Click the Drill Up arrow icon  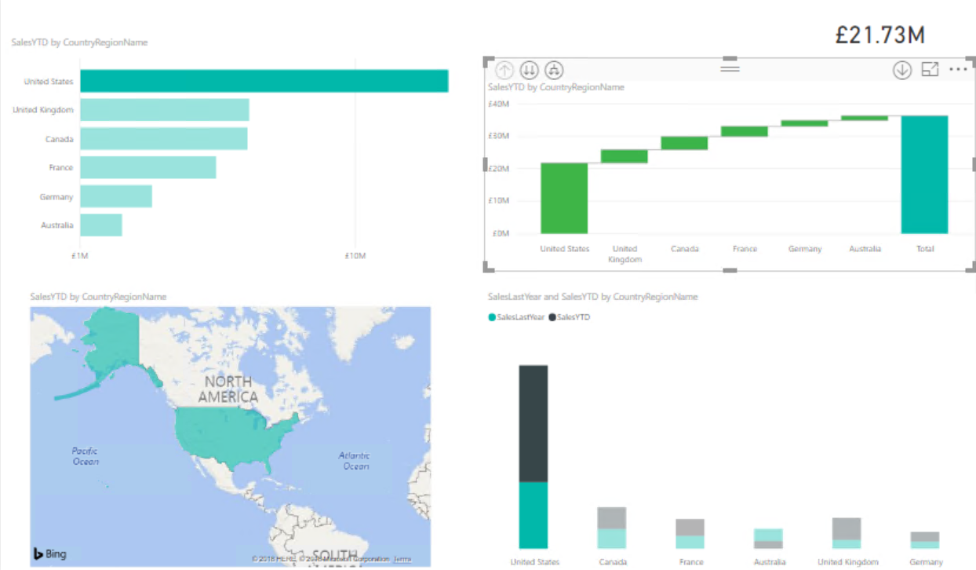504,70
